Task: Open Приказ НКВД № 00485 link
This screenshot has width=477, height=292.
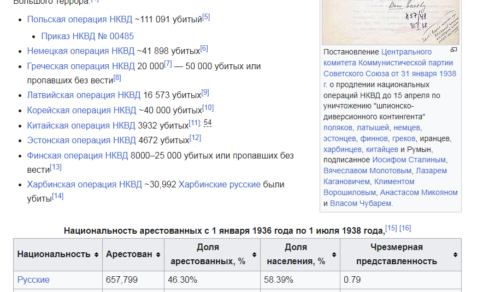Action: tap(87, 36)
